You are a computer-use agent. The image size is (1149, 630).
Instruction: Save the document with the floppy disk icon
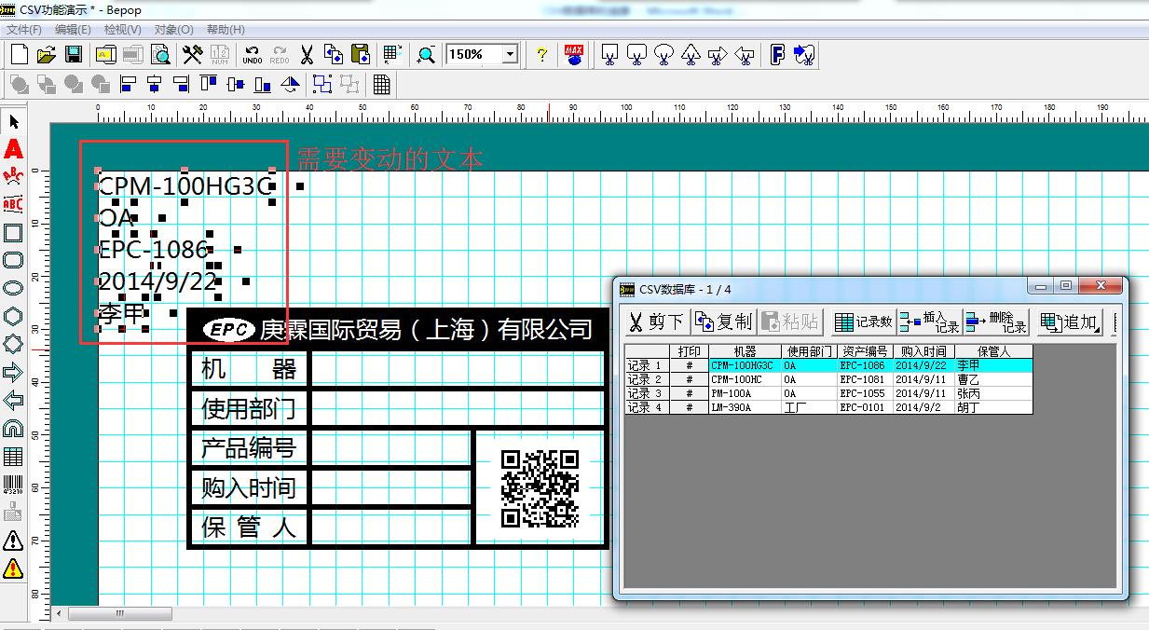[x=73, y=54]
